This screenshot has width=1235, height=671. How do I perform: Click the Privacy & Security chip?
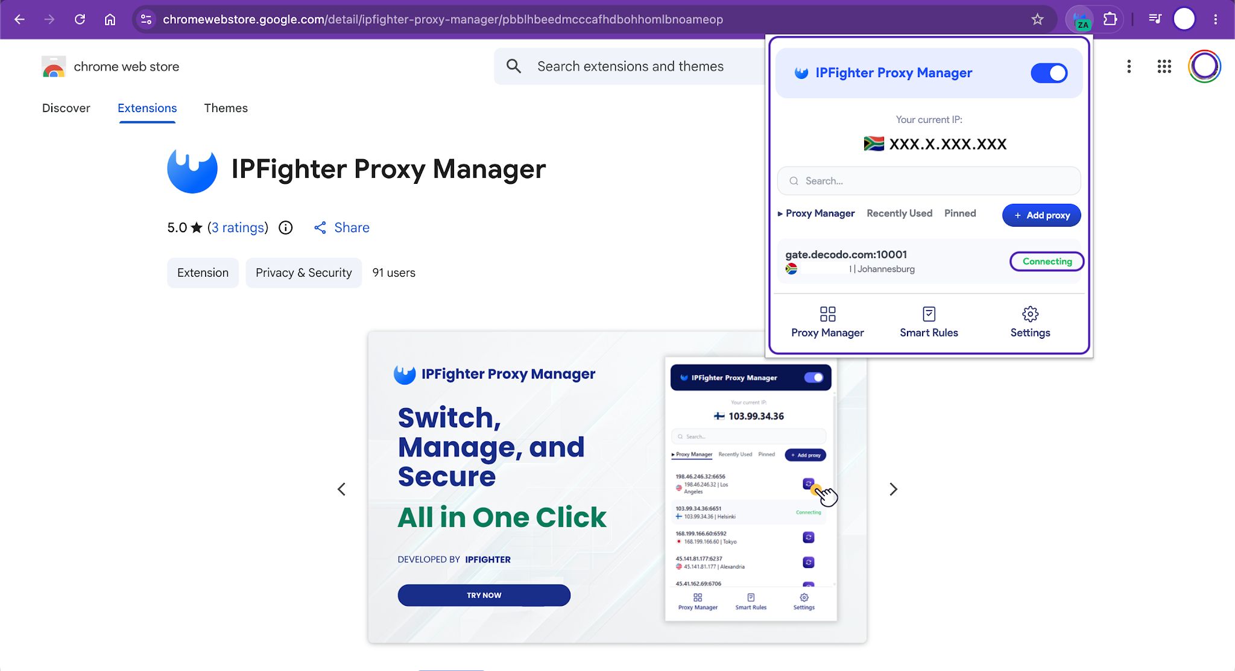[303, 272]
